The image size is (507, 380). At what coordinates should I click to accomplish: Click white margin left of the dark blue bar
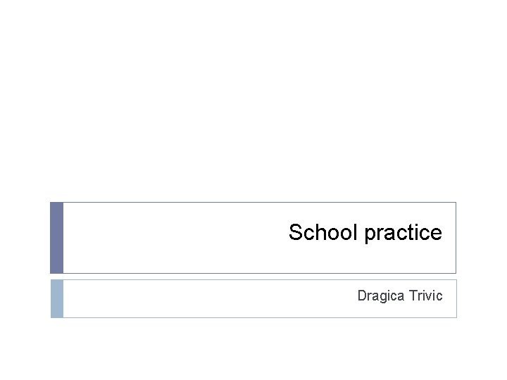click(25, 238)
